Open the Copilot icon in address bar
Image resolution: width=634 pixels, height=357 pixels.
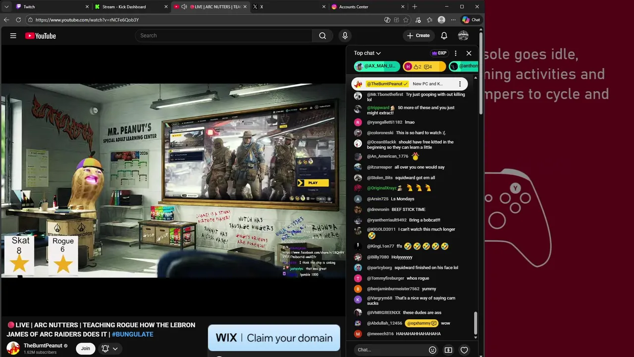tap(387, 20)
